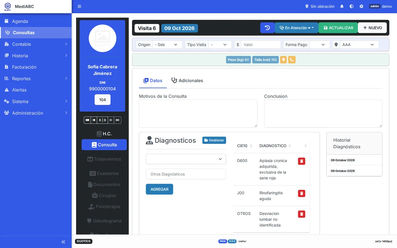Delete the D600 diagnosis row
Viewport: 397px width, 248px height.
tap(301, 161)
